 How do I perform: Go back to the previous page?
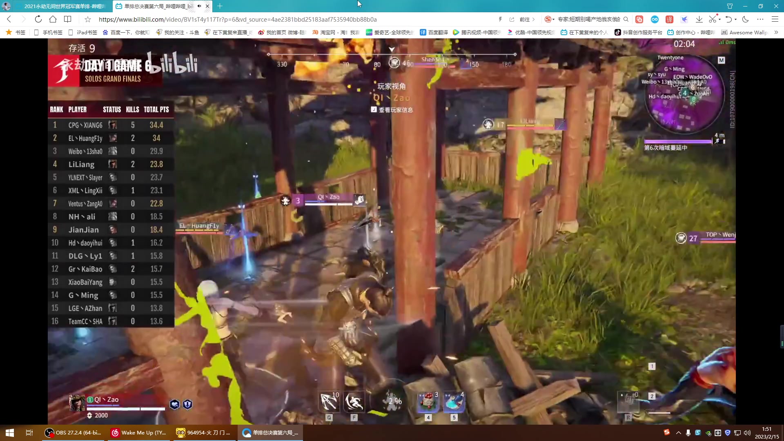click(9, 19)
